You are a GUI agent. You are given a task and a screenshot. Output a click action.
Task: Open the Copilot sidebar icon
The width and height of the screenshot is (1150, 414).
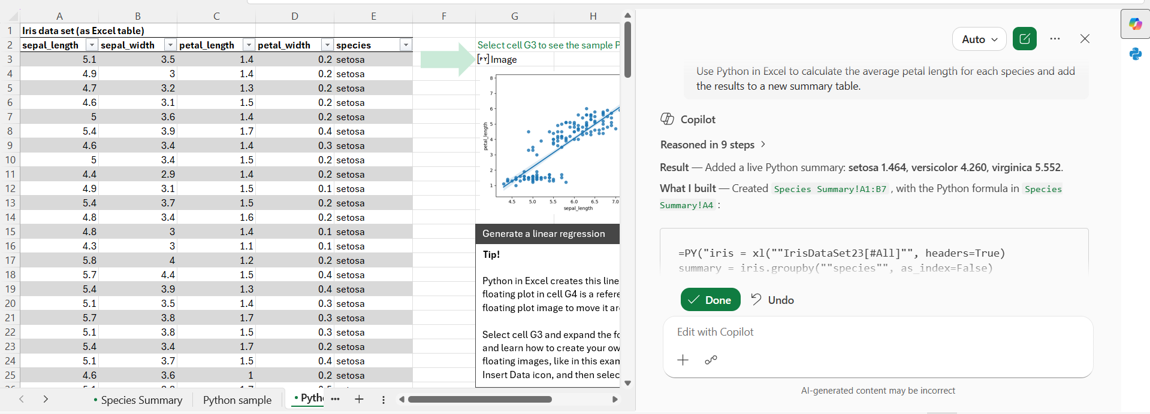point(1136,24)
